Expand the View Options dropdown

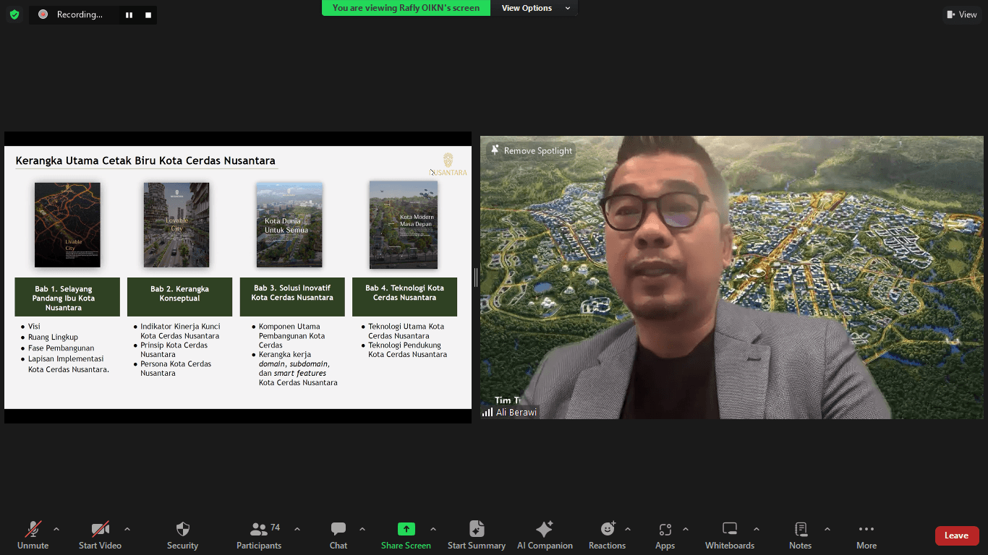[535, 8]
